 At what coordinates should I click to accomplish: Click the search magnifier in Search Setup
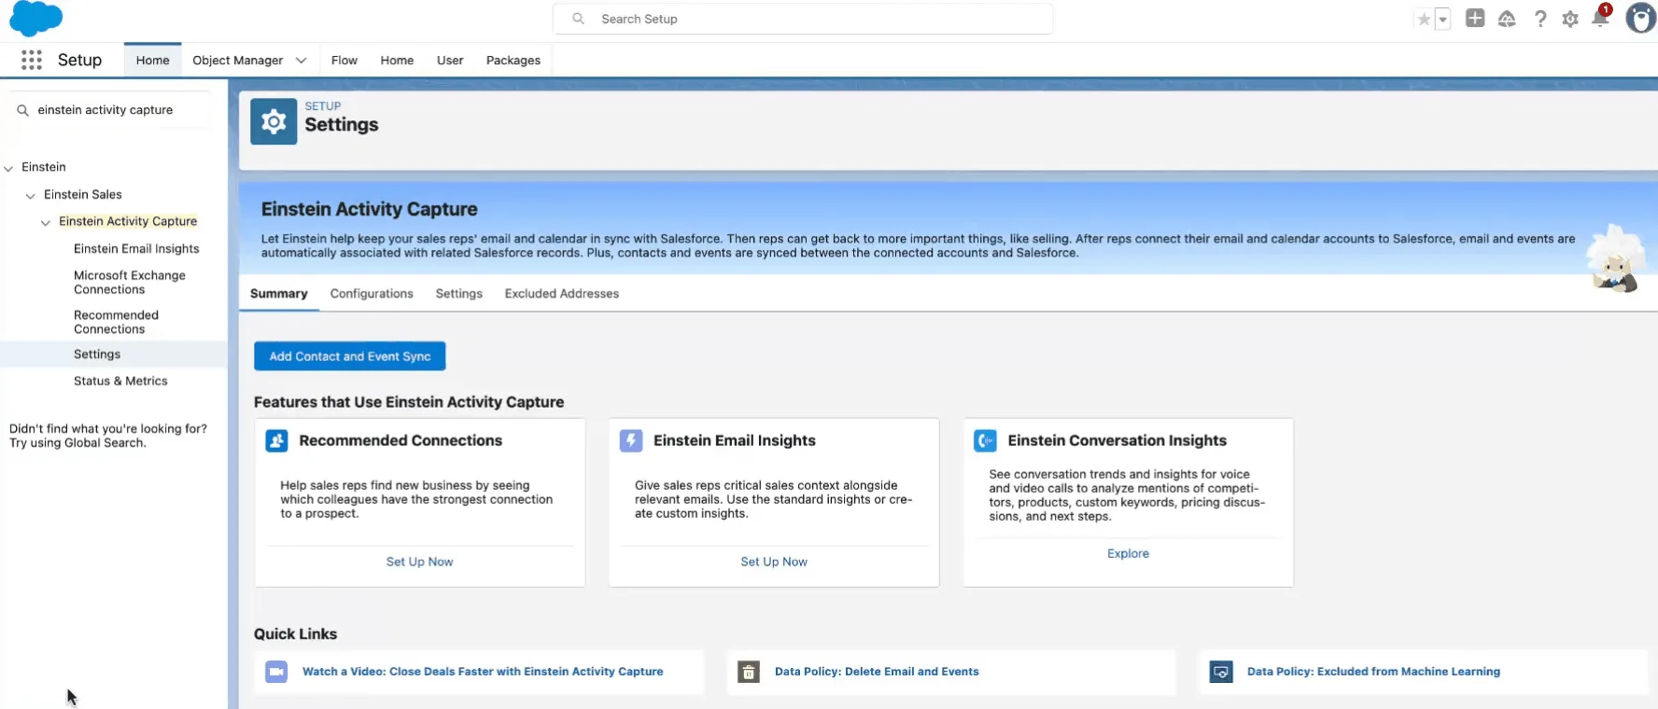pos(579,19)
